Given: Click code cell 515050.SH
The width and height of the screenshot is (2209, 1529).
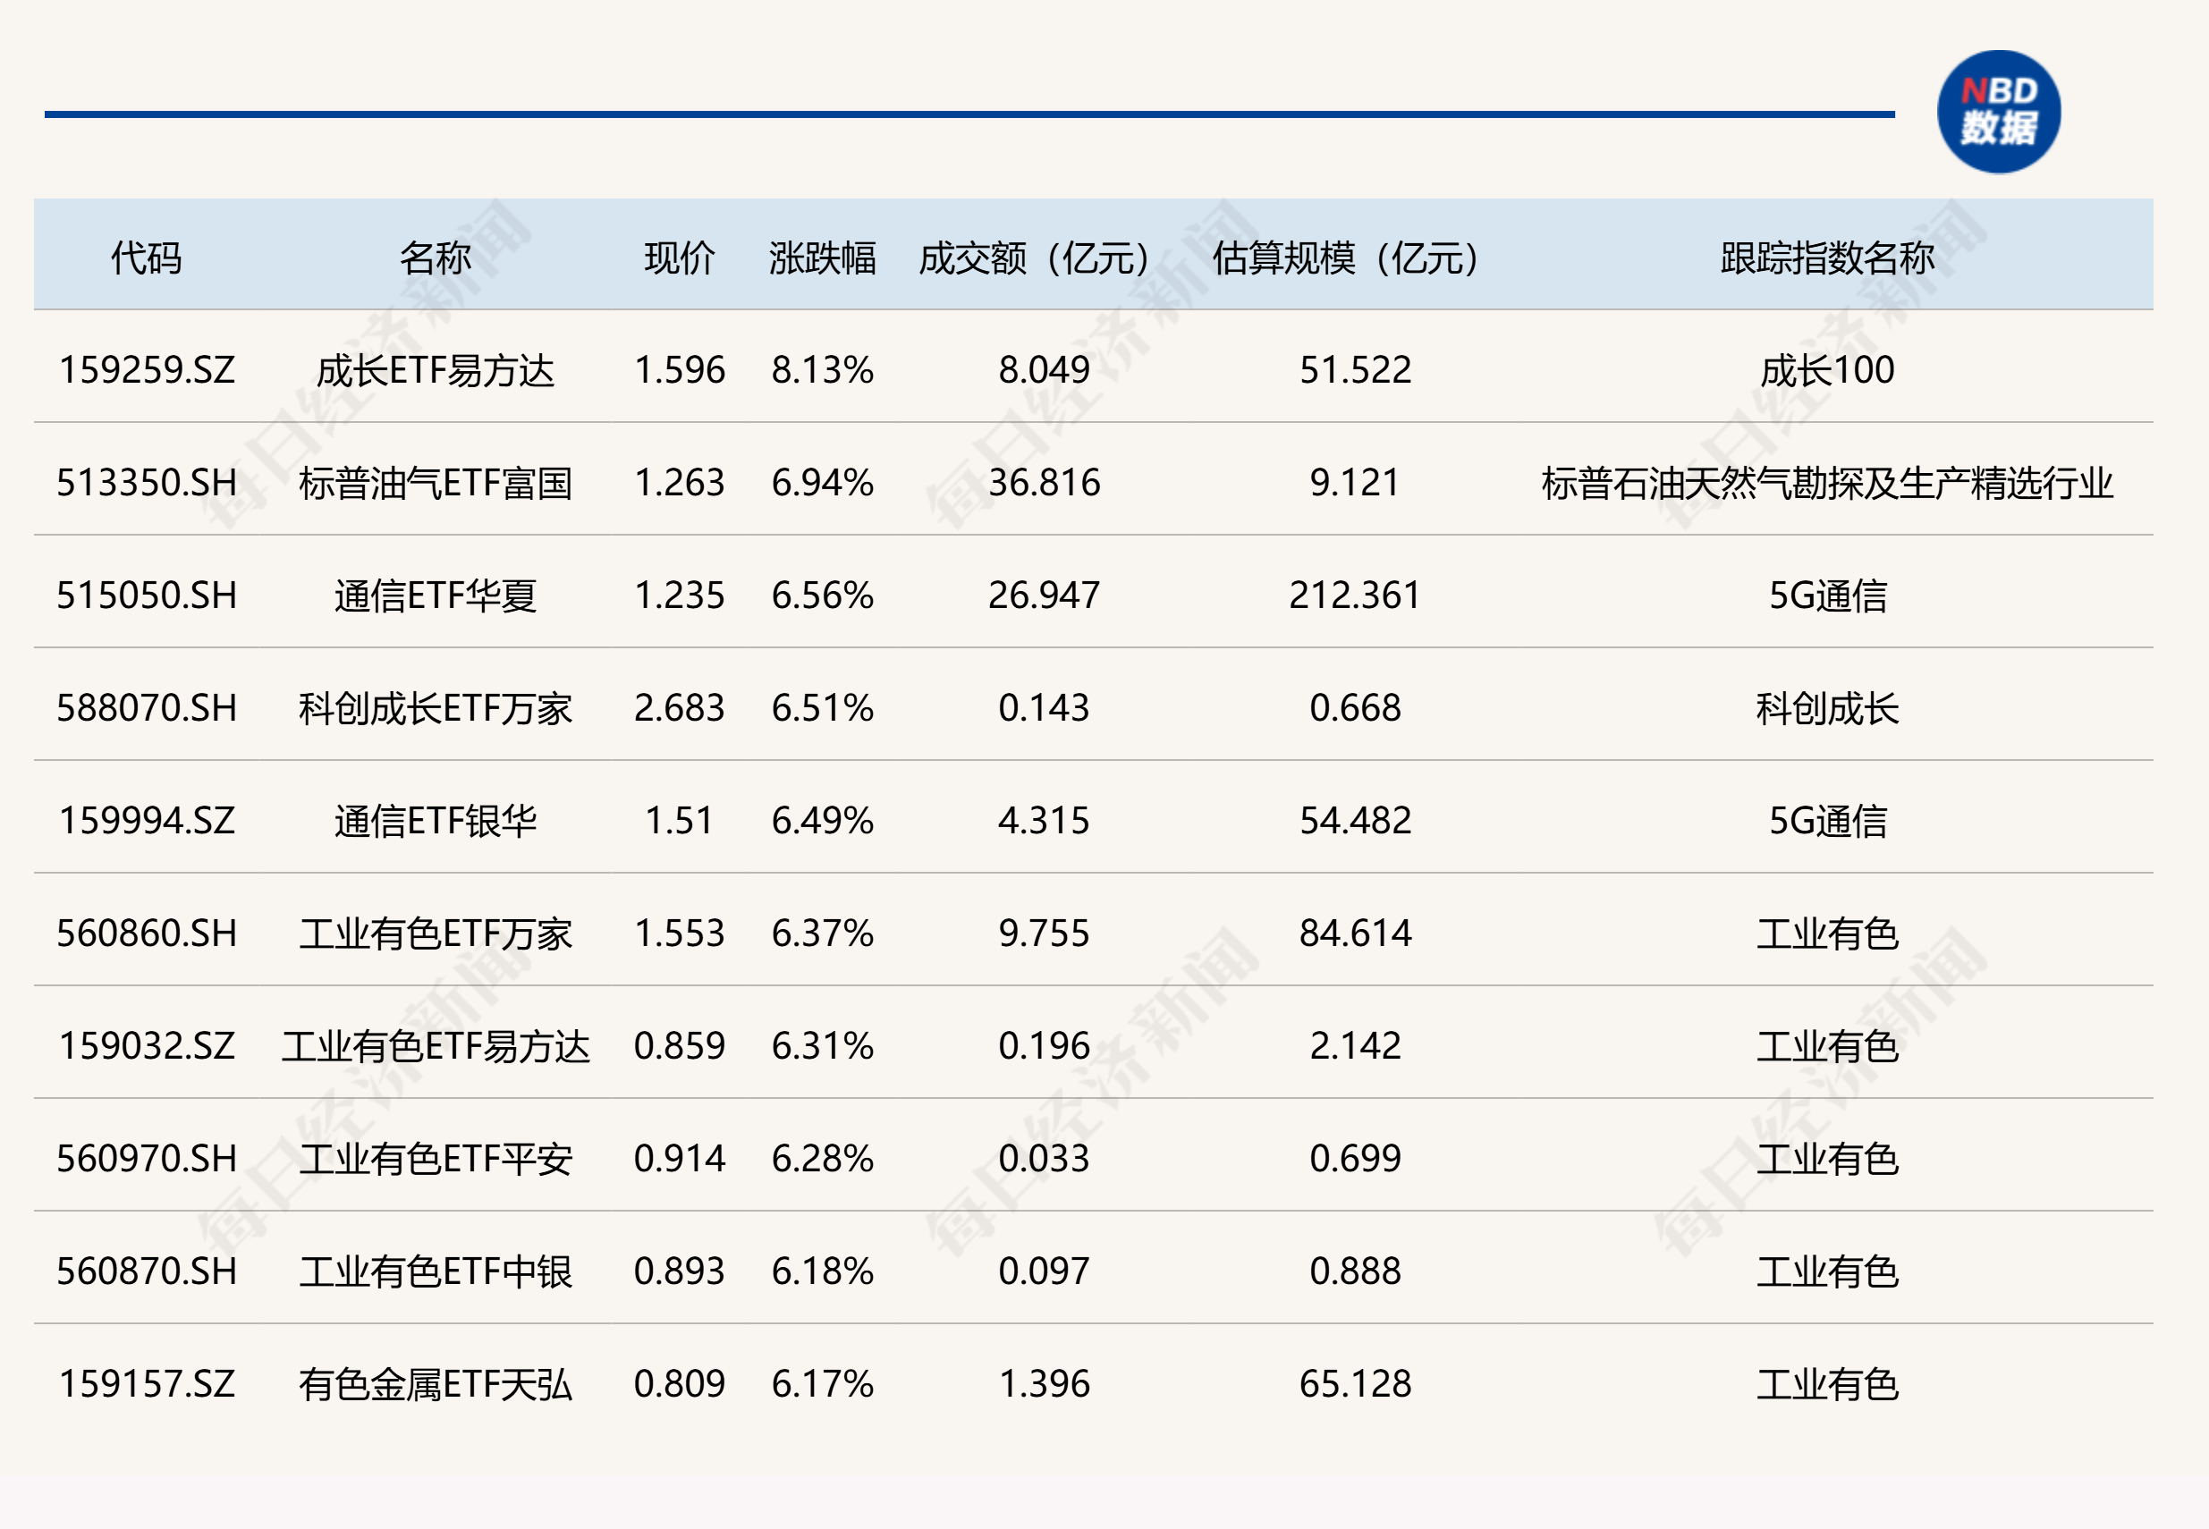Looking at the screenshot, I should [147, 596].
